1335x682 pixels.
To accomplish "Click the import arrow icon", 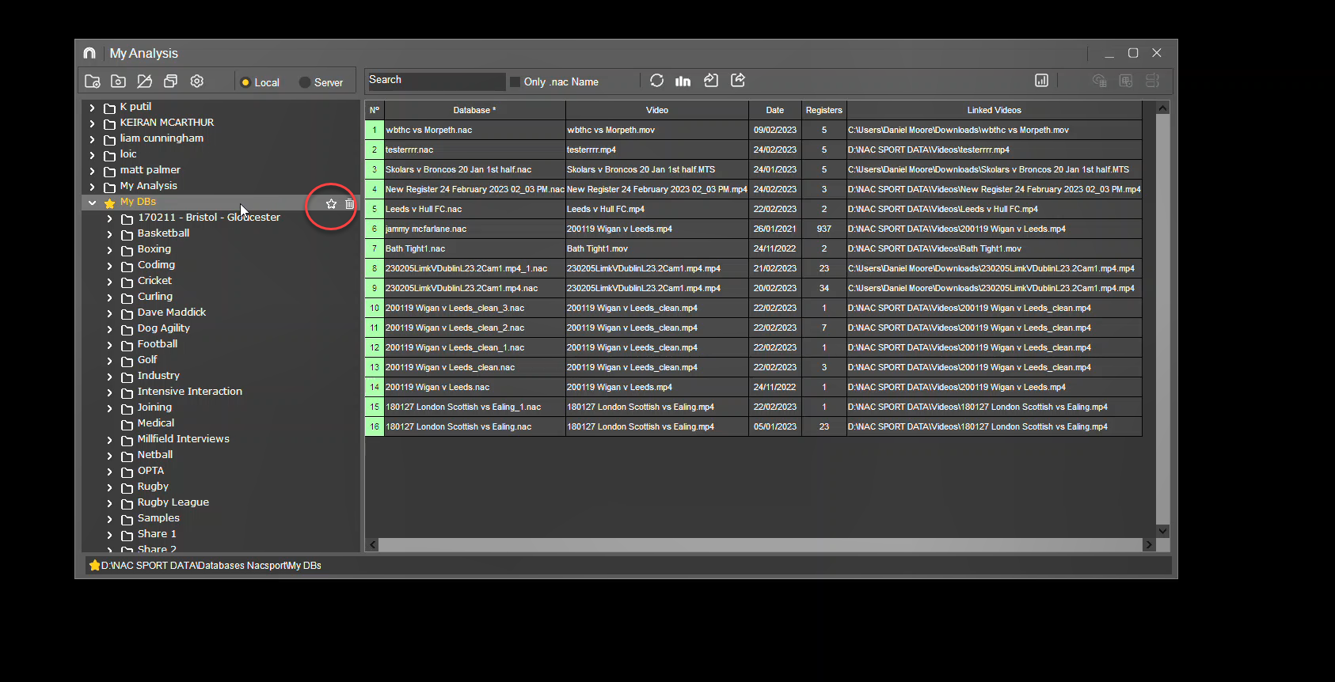I will tap(711, 81).
